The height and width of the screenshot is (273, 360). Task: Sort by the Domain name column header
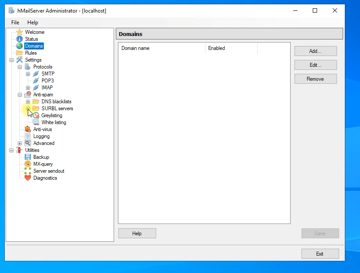[x=162, y=48]
